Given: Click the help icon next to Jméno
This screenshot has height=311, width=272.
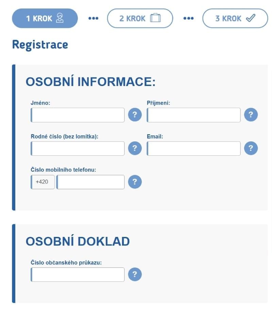Looking at the screenshot, I should 135,115.
